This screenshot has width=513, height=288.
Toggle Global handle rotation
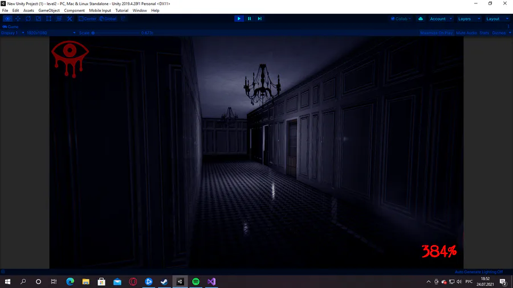[x=108, y=19]
